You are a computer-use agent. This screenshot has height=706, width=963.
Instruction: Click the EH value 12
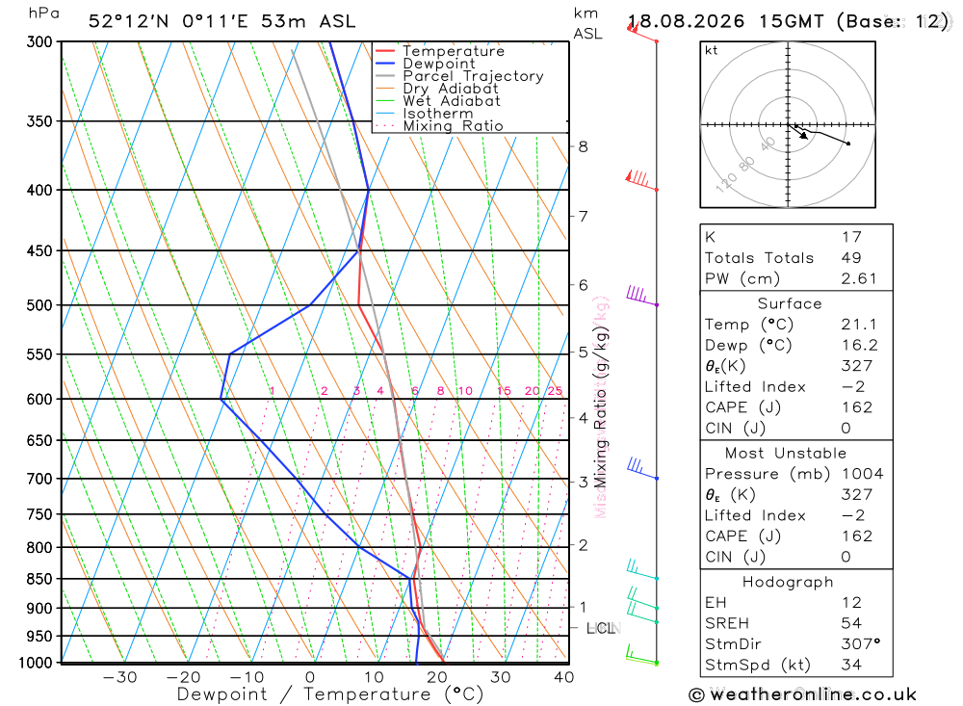(x=851, y=603)
